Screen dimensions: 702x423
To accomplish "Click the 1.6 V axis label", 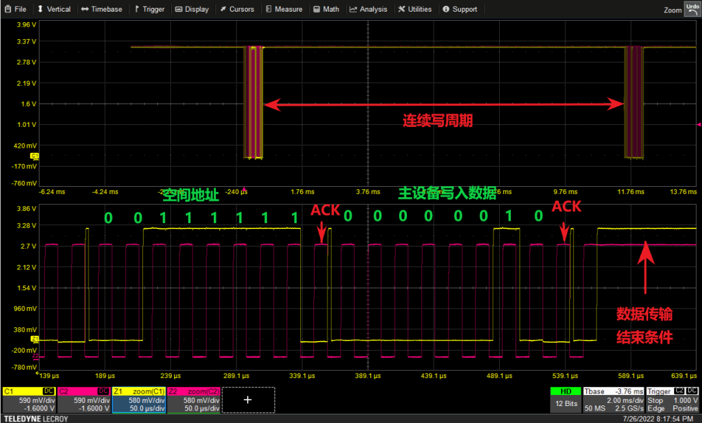I will tap(28, 104).
